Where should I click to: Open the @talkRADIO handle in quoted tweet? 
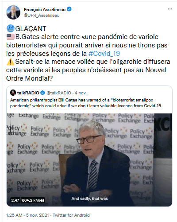click(x=59, y=93)
